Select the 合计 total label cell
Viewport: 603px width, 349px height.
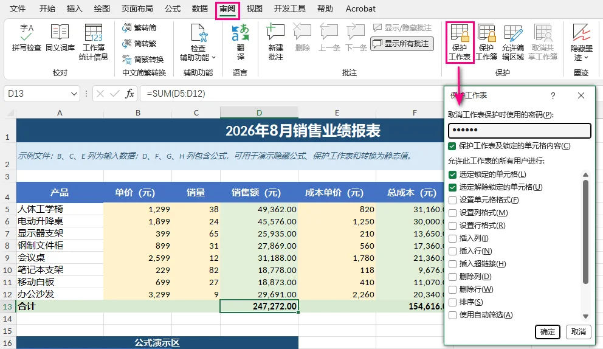[60, 306]
